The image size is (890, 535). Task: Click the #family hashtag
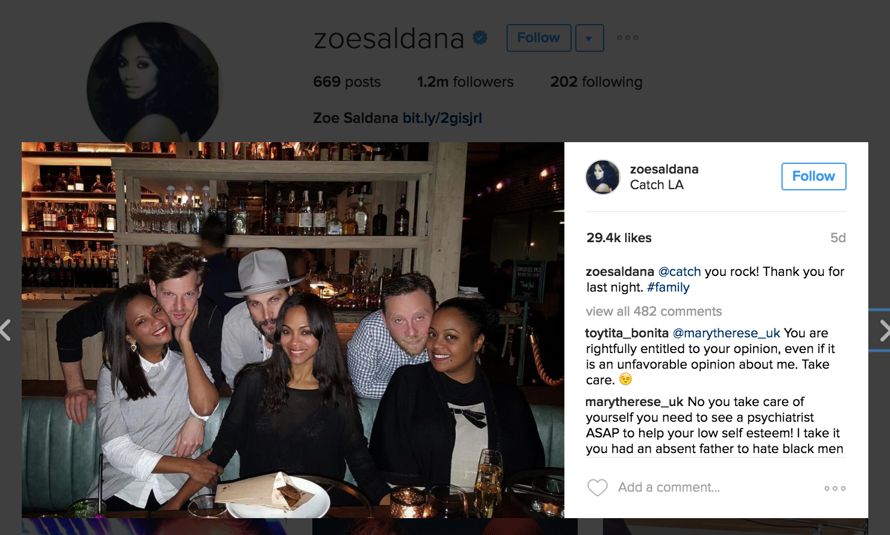668,287
